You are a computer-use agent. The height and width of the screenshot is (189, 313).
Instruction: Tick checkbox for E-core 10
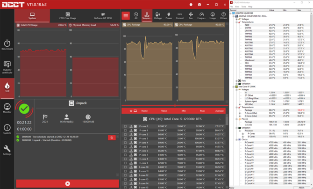[x=125, y=167]
